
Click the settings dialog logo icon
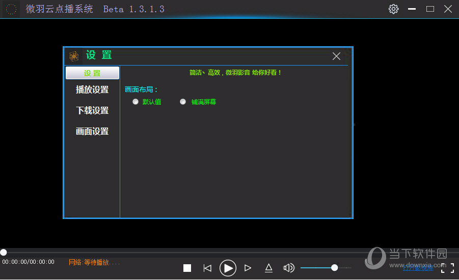coord(74,56)
